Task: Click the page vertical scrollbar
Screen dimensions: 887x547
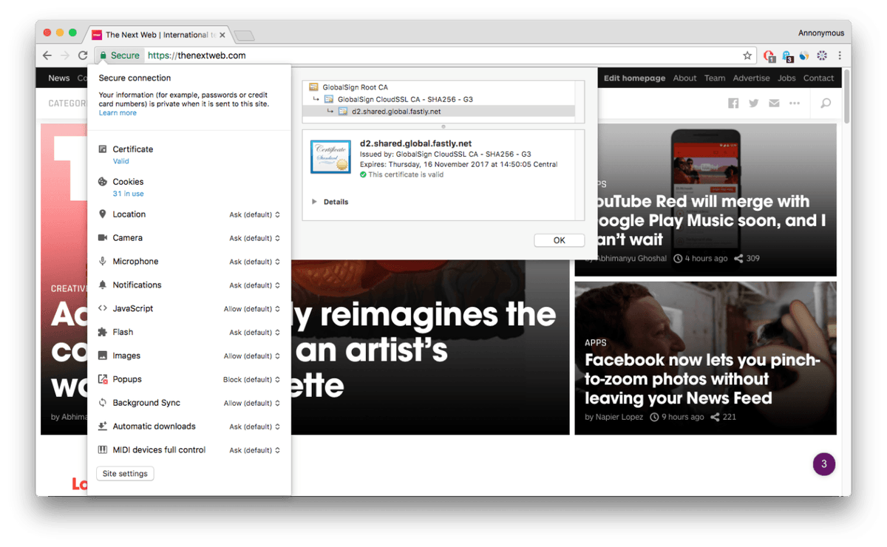Action: click(x=846, y=96)
